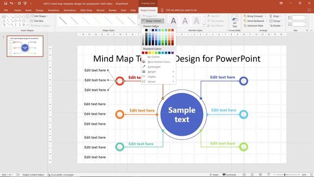Select slide 1 thumbnail in the slide panel
Screen dimensions: 314x177
point(25,46)
